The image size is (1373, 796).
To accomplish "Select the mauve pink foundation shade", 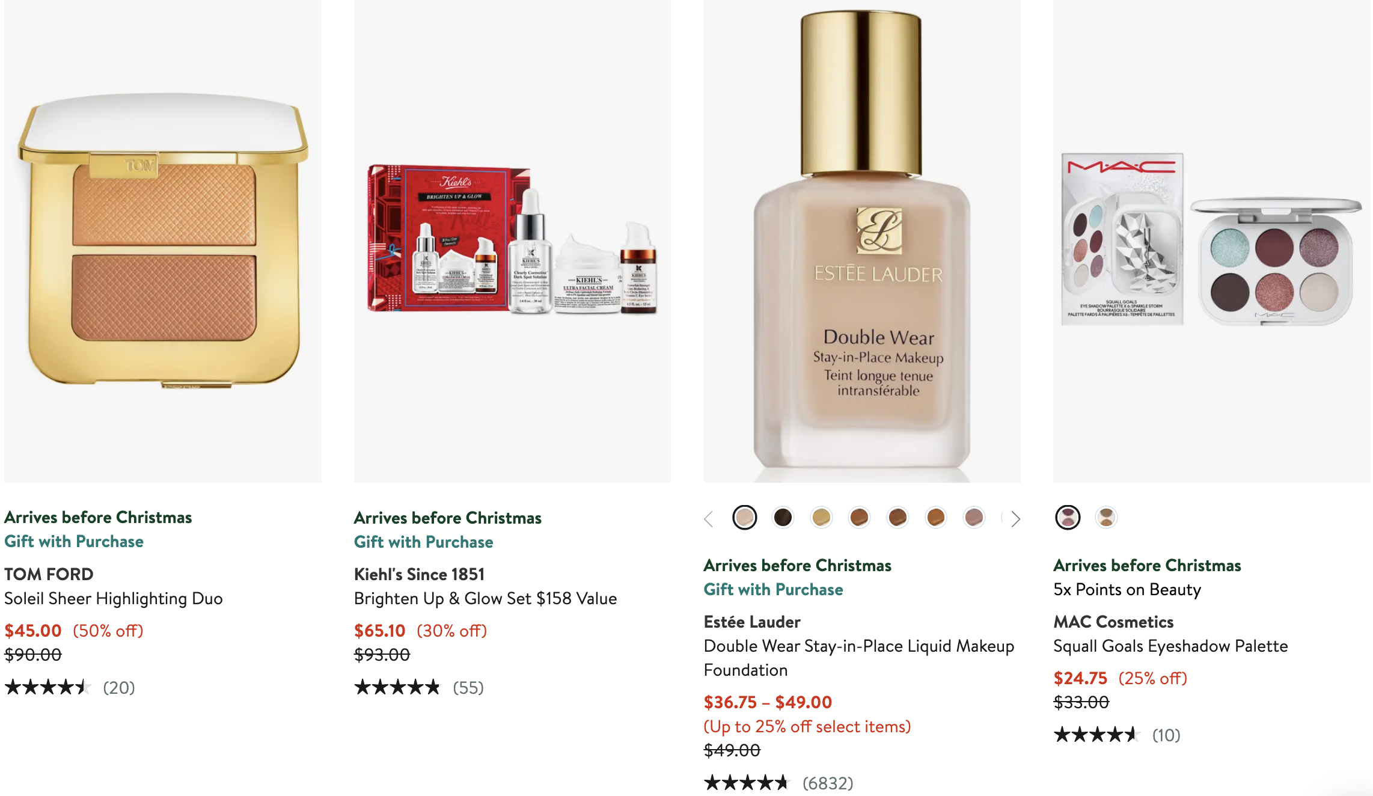I will (974, 517).
